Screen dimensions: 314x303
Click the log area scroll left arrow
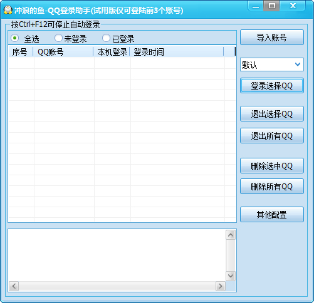(14, 286)
